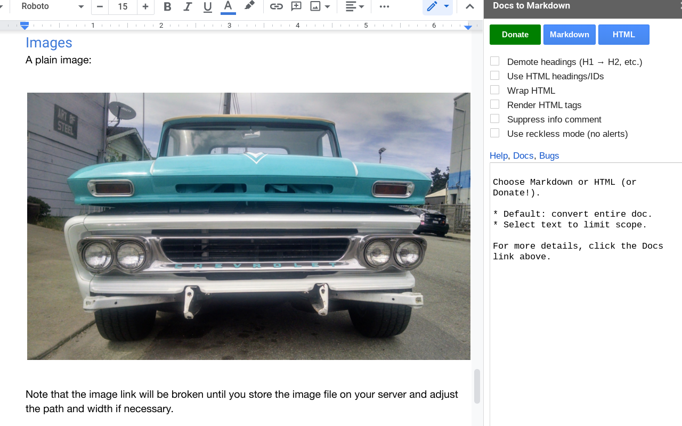Click the insert image icon
The width and height of the screenshot is (682, 426).
click(316, 6)
